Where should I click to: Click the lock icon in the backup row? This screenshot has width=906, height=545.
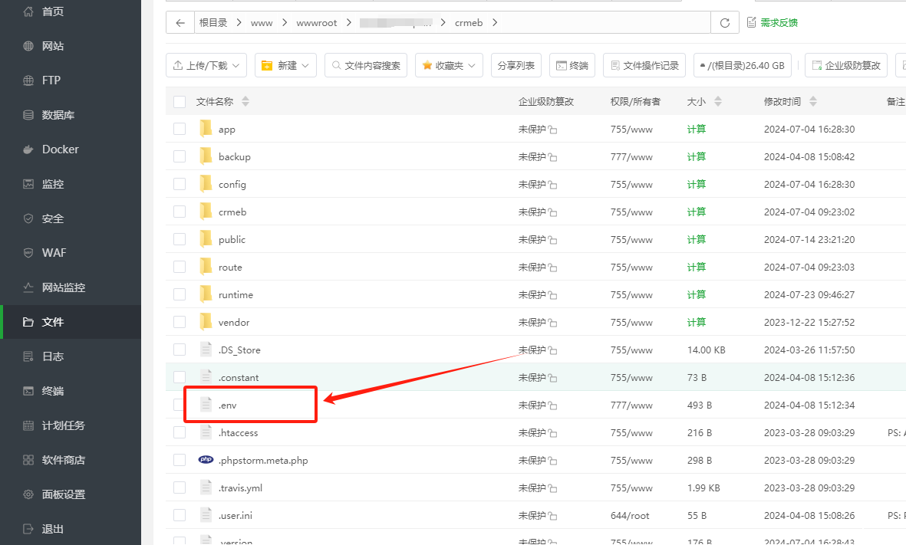(x=552, y=158)
